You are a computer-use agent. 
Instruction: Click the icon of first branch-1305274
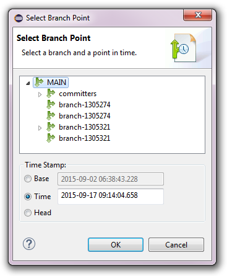click(51, 104)
